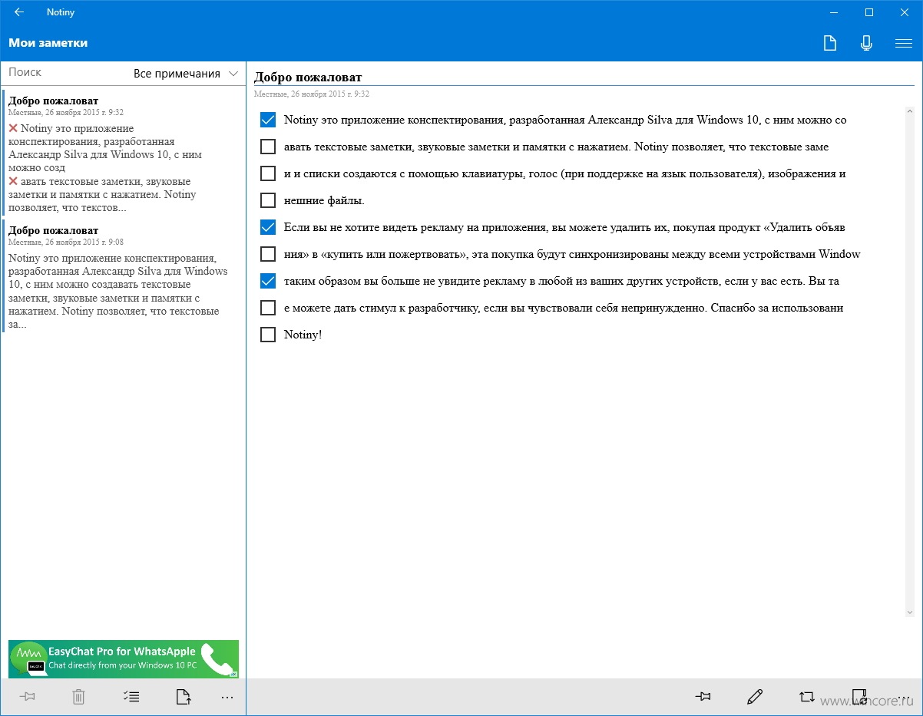Pin the note using the left panel pin

28,697
